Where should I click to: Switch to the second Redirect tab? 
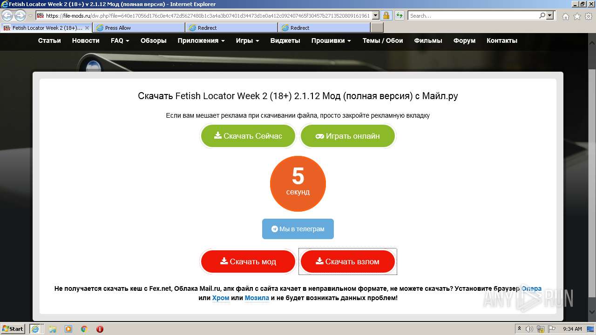point(324,28)
